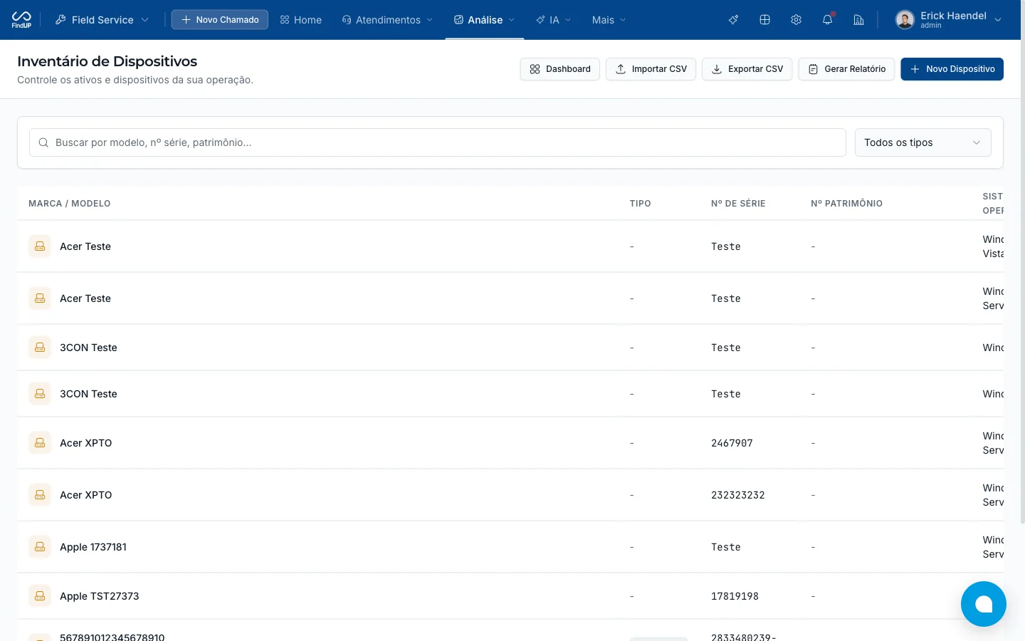Click Exportar CSV button
Viewport: 1025px width, 641px height.
(x=747, y=69)
